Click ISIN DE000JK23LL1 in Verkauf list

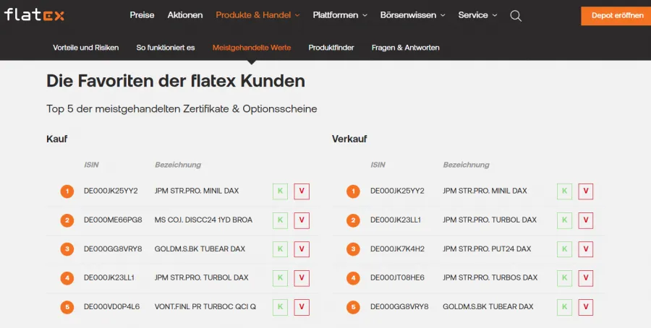(396, 220)
